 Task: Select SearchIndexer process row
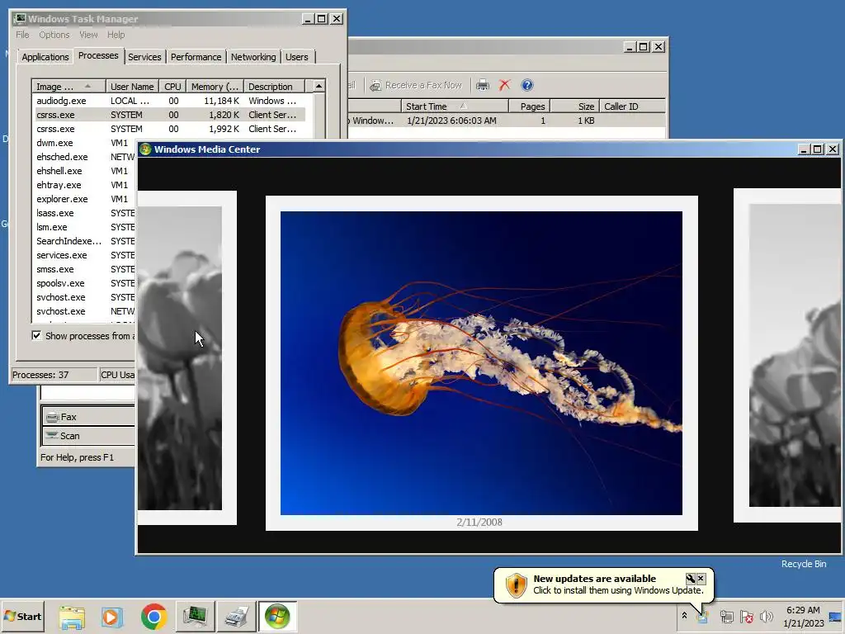tap(84, 241)
